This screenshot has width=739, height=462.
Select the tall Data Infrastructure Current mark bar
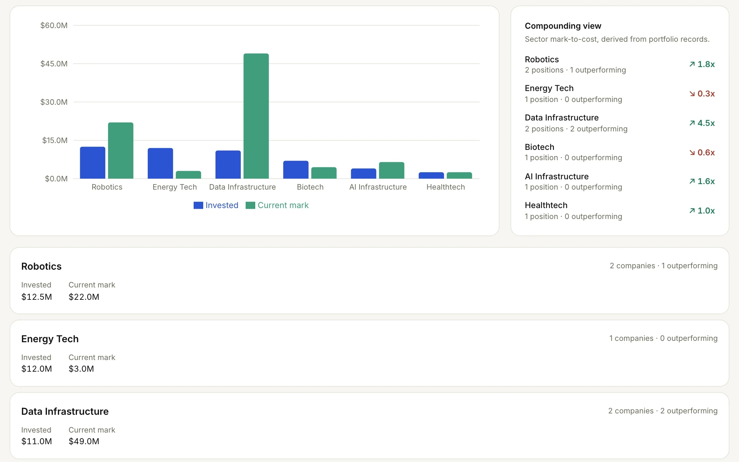tap(256, 116)
